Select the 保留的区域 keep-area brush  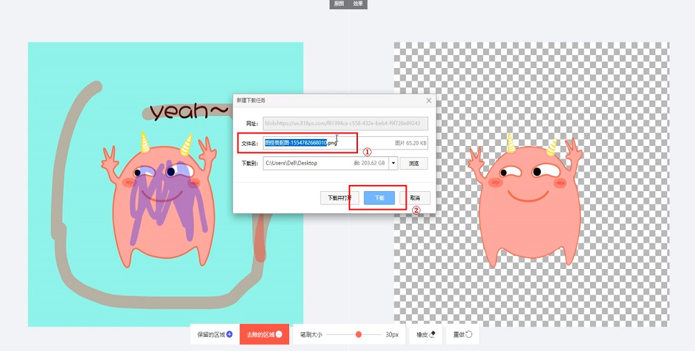215,334
